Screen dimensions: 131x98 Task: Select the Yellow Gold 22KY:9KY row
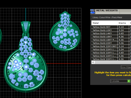pyautogui.click(x=111, y=46)
